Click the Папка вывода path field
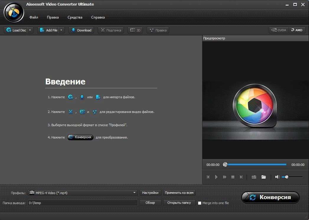The height and width of the screenshot is (220, 309). [x=83, y=203]
